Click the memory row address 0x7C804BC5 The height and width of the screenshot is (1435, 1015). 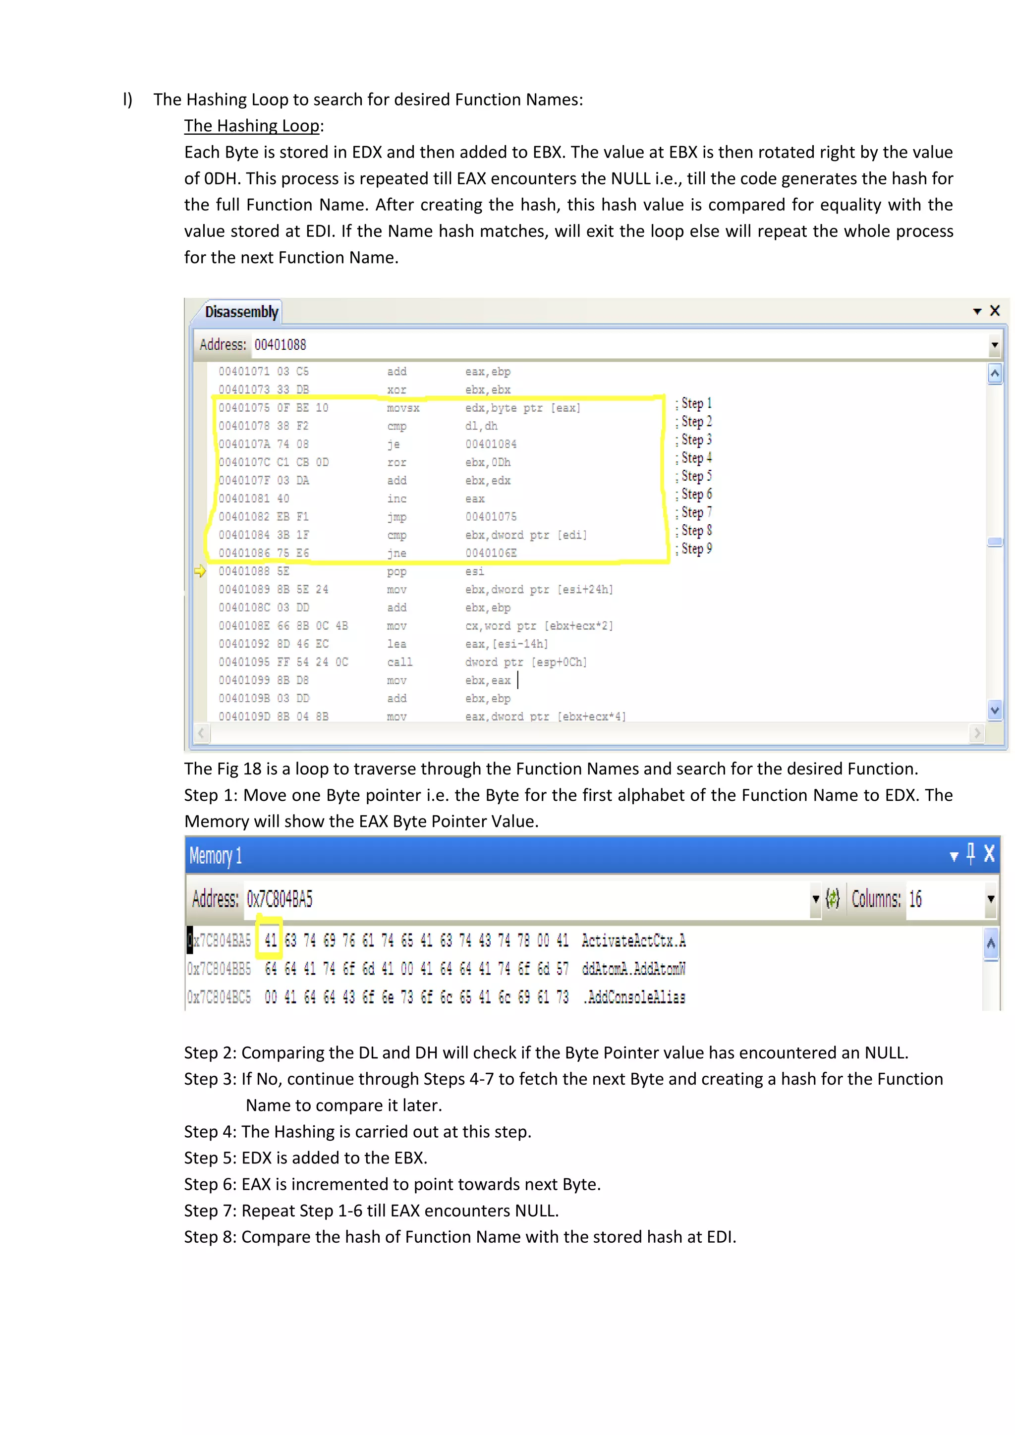[x=219, y=997]
